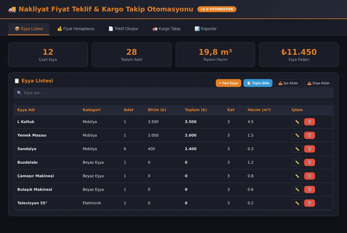
Task: Click the Toplam (₺) column header
Action: pyautogui.click(x=196, y=110)
